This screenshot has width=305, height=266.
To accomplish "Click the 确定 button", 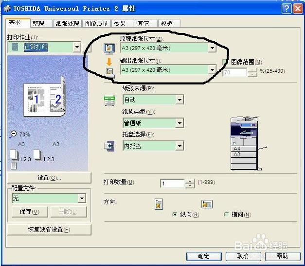I will 204,256.
